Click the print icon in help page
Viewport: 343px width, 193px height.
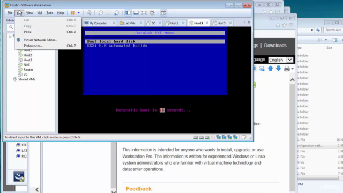[287, 69]
